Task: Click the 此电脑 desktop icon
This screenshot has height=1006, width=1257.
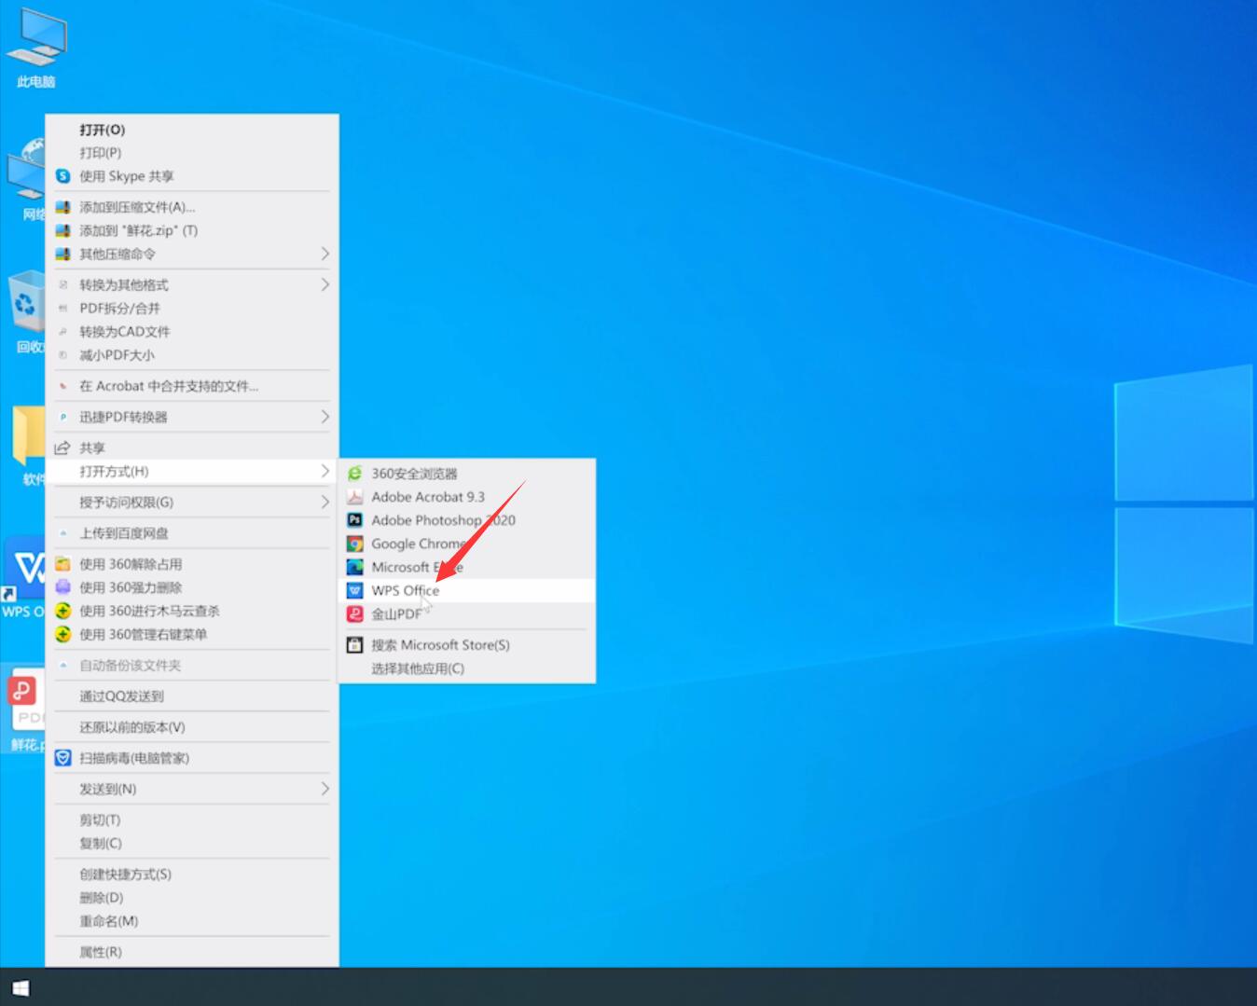Action: point(36,48)
